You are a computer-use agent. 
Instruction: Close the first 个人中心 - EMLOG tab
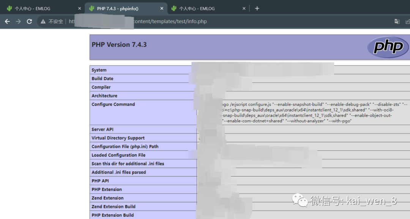pos(79,8)
